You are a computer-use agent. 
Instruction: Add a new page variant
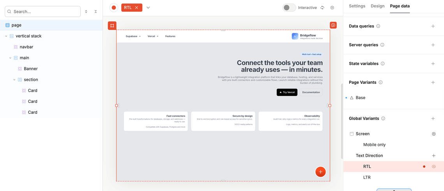433,82
